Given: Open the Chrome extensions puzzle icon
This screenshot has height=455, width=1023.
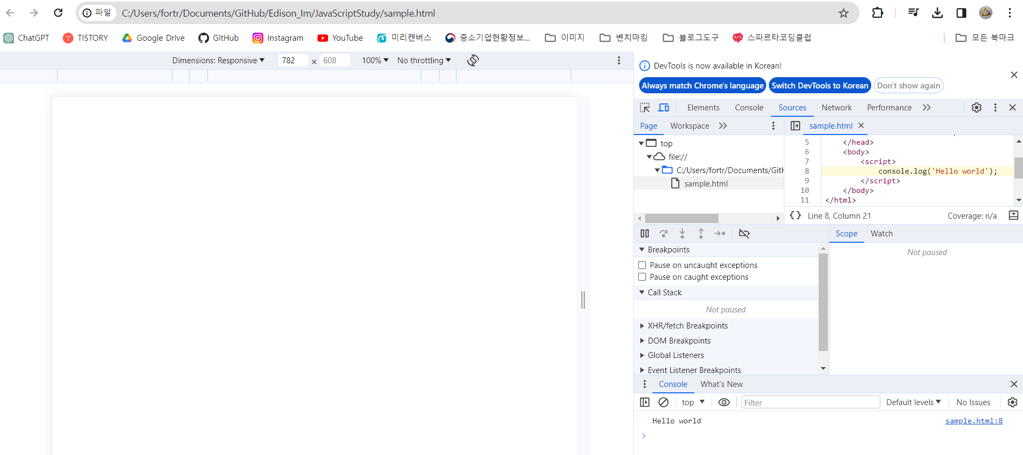Looking at the screenshot, I should click(x=878, y=13).
